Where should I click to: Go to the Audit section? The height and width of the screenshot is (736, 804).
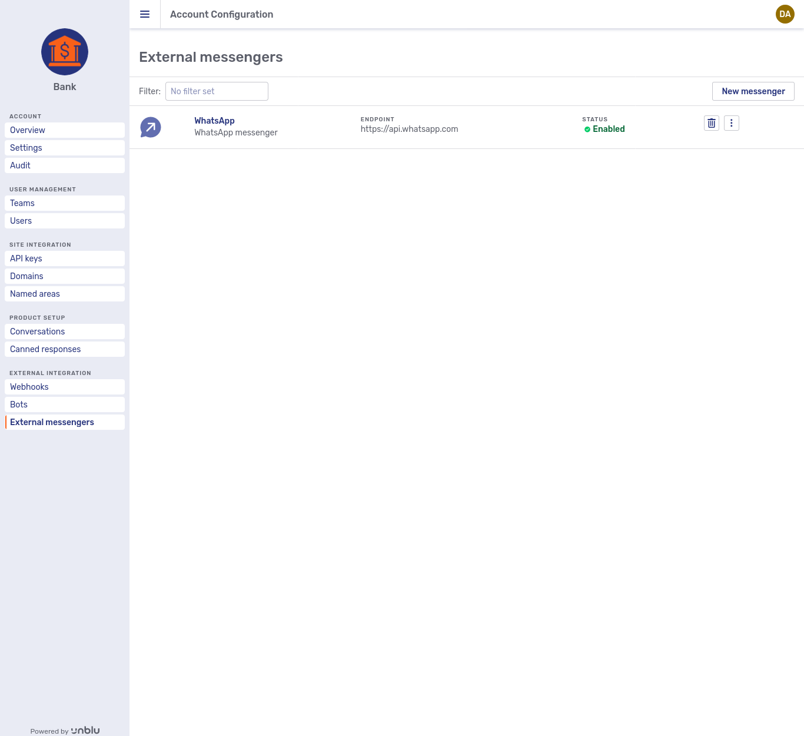[x=20, y=165]
